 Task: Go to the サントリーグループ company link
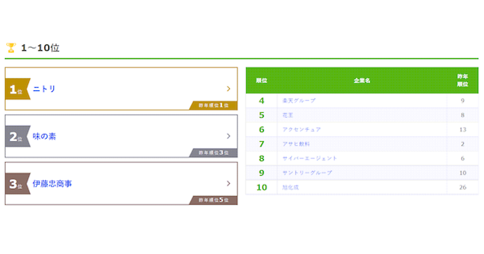click(307, 173)
